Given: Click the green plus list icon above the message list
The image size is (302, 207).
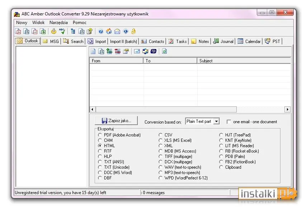Looking at the screenshot, I should (x=109, y=51).
